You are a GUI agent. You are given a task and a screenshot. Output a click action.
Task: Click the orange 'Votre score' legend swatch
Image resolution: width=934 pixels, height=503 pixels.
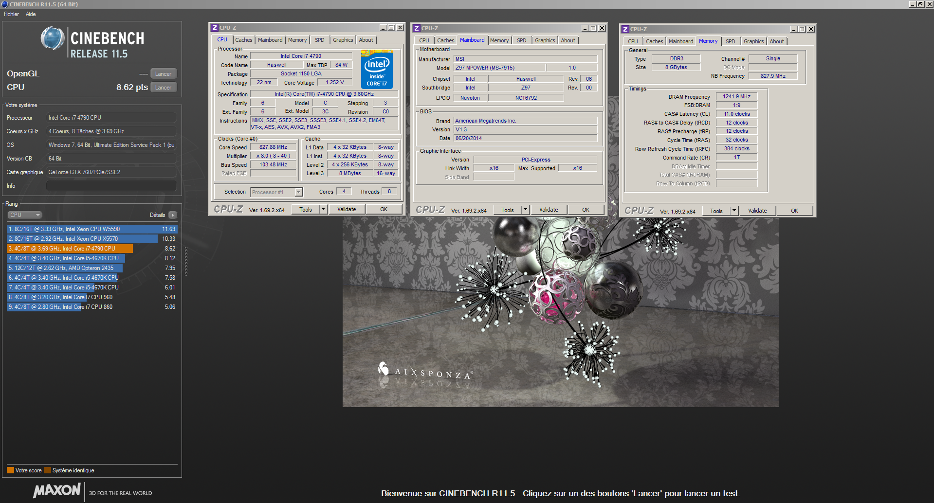pyautogui.click(x=10, y=470)
